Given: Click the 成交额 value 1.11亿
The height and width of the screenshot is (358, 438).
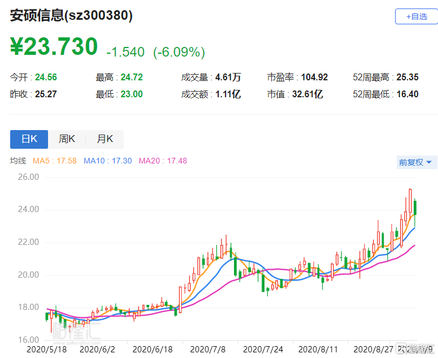Looking at the screenshot, I should (x=228, y=94).
